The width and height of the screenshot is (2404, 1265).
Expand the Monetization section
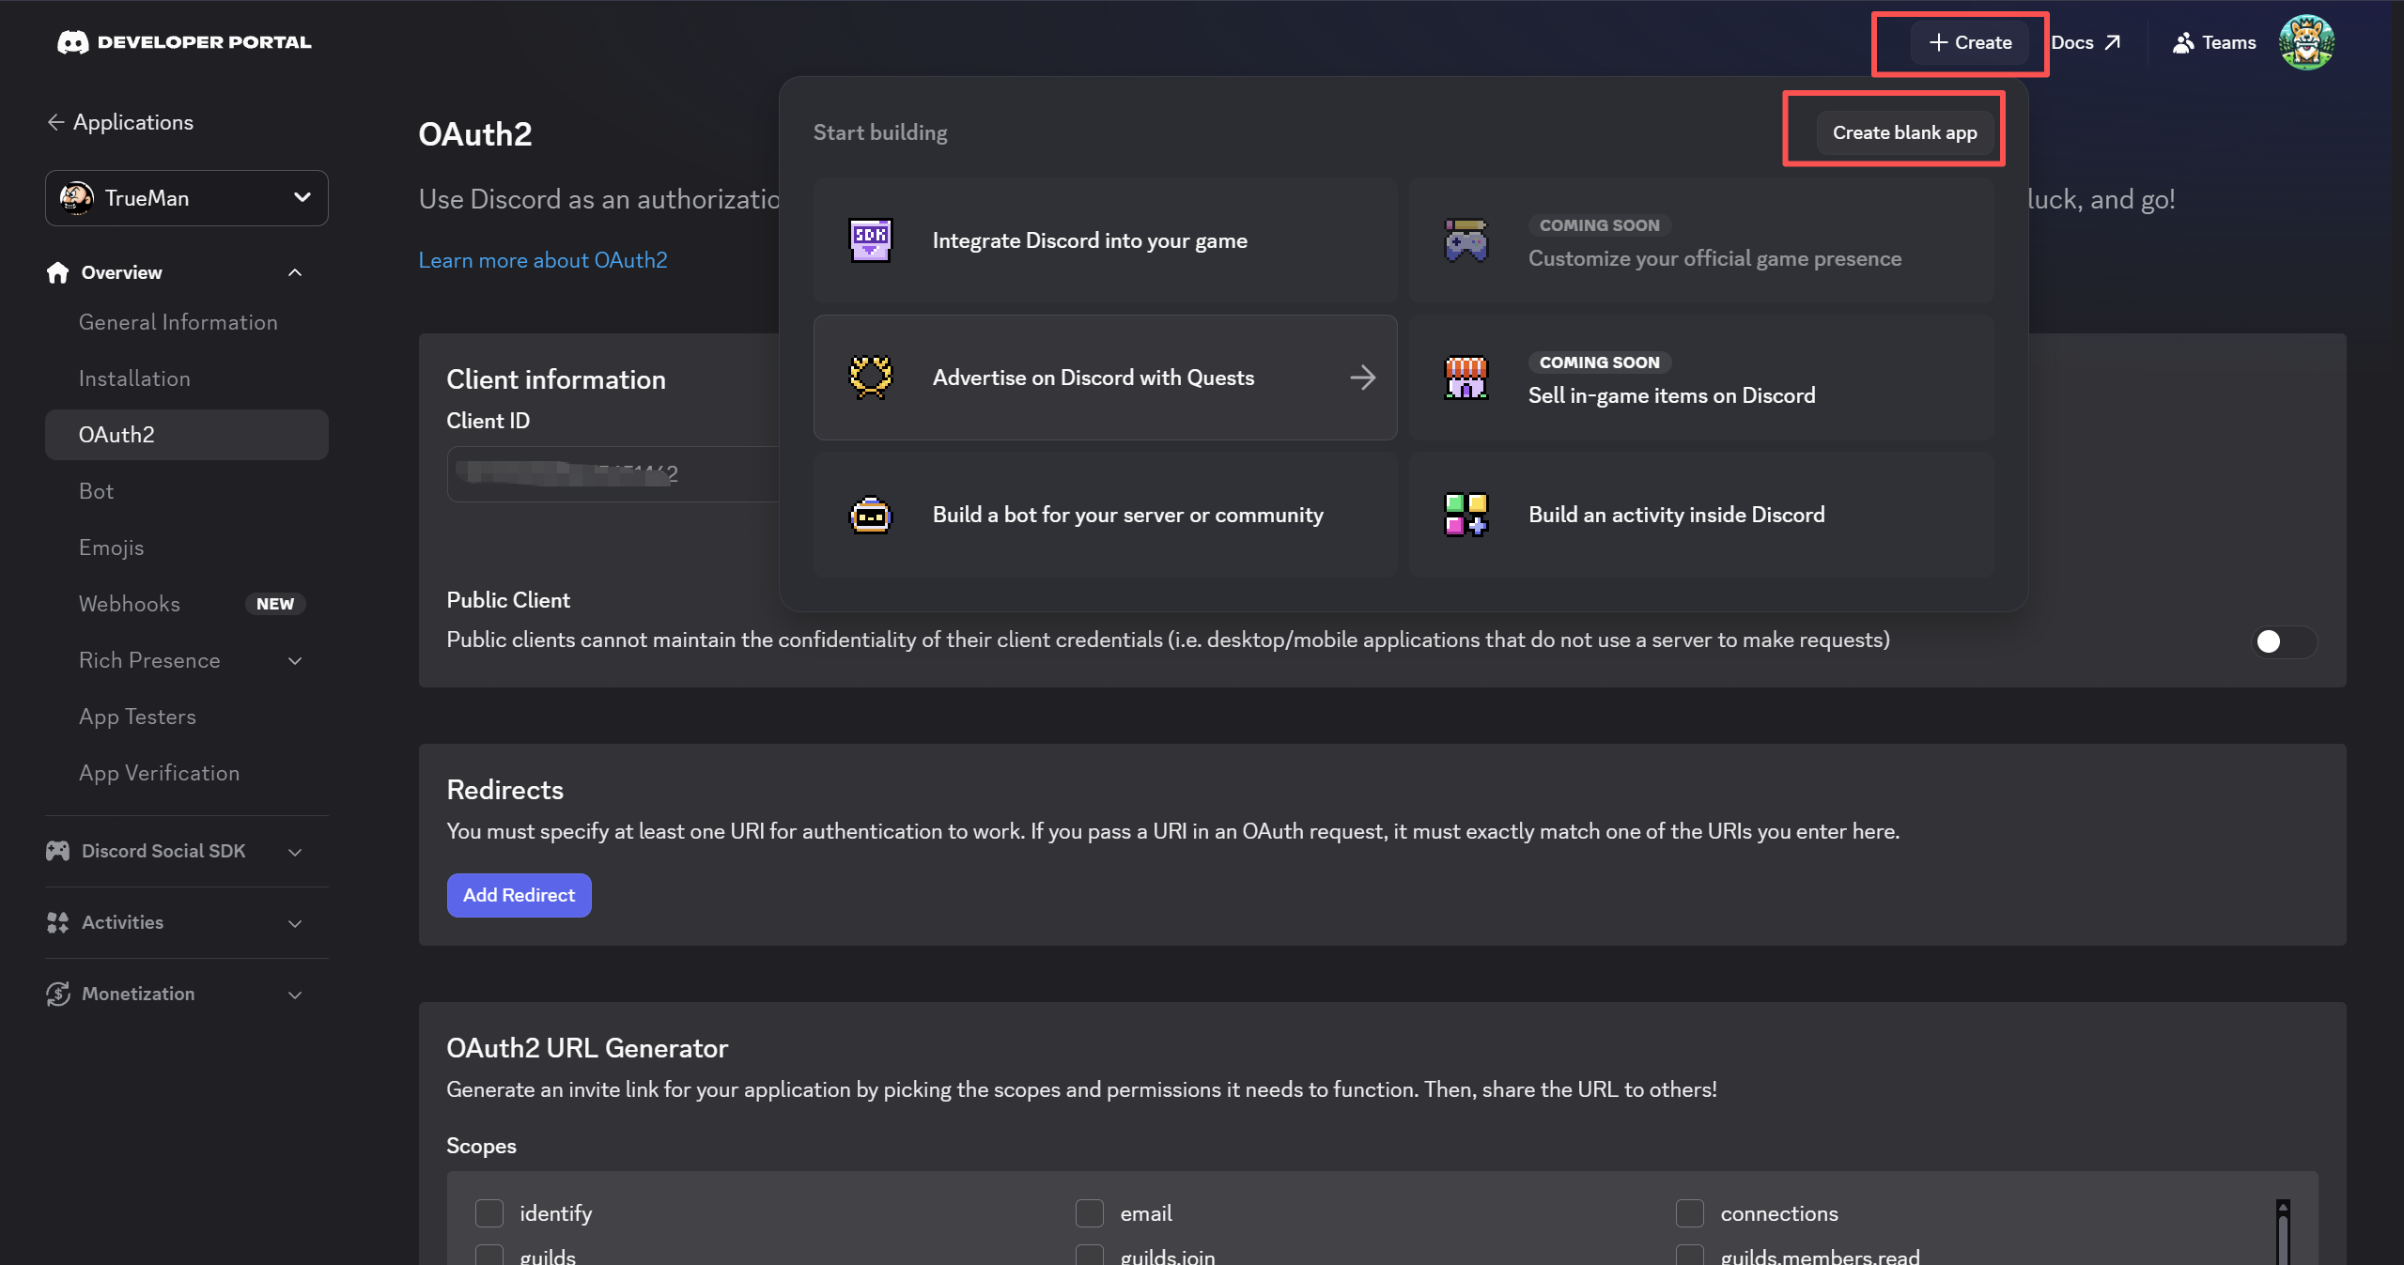(x=294, y=994)
